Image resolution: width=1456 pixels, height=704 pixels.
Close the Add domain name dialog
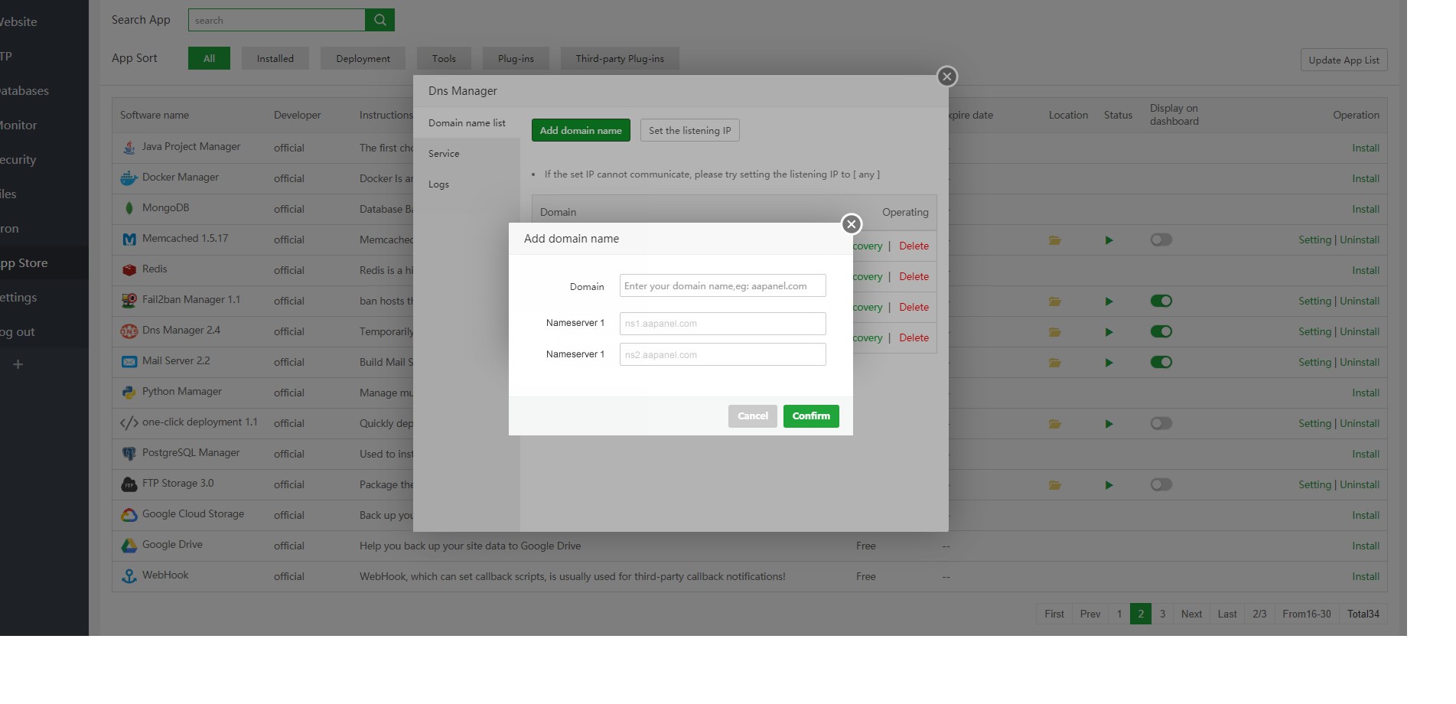(x=851, y=224)
